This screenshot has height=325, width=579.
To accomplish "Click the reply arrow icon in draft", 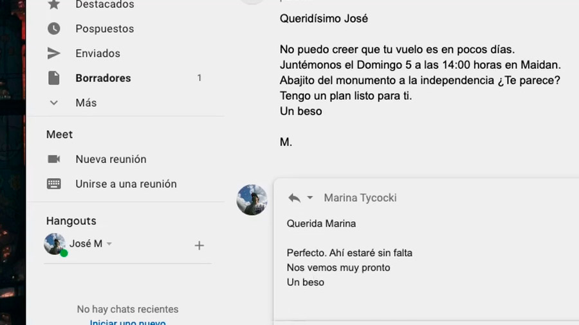I will (294, 198).
